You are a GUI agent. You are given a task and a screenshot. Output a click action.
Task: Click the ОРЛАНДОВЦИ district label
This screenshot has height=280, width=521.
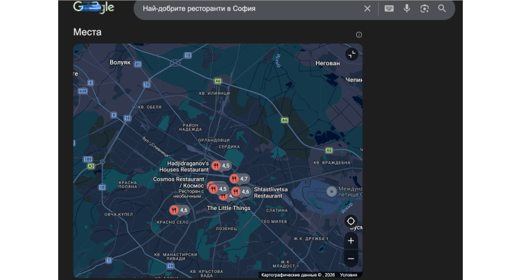(213, 140)
